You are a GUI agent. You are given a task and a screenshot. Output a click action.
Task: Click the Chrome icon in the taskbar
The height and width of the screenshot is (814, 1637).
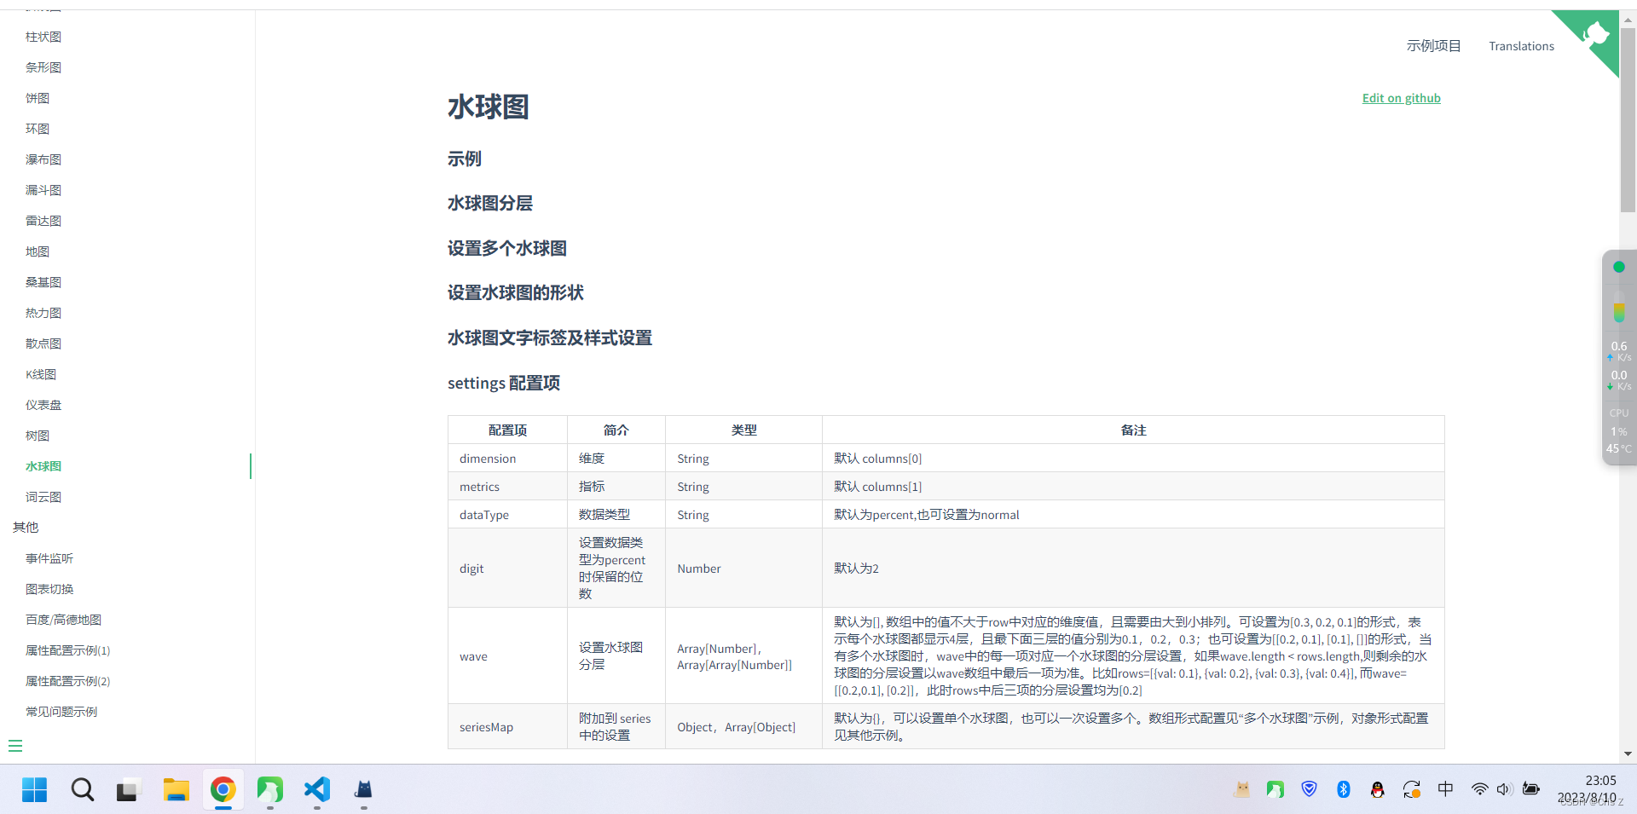[x=222, y=790]
